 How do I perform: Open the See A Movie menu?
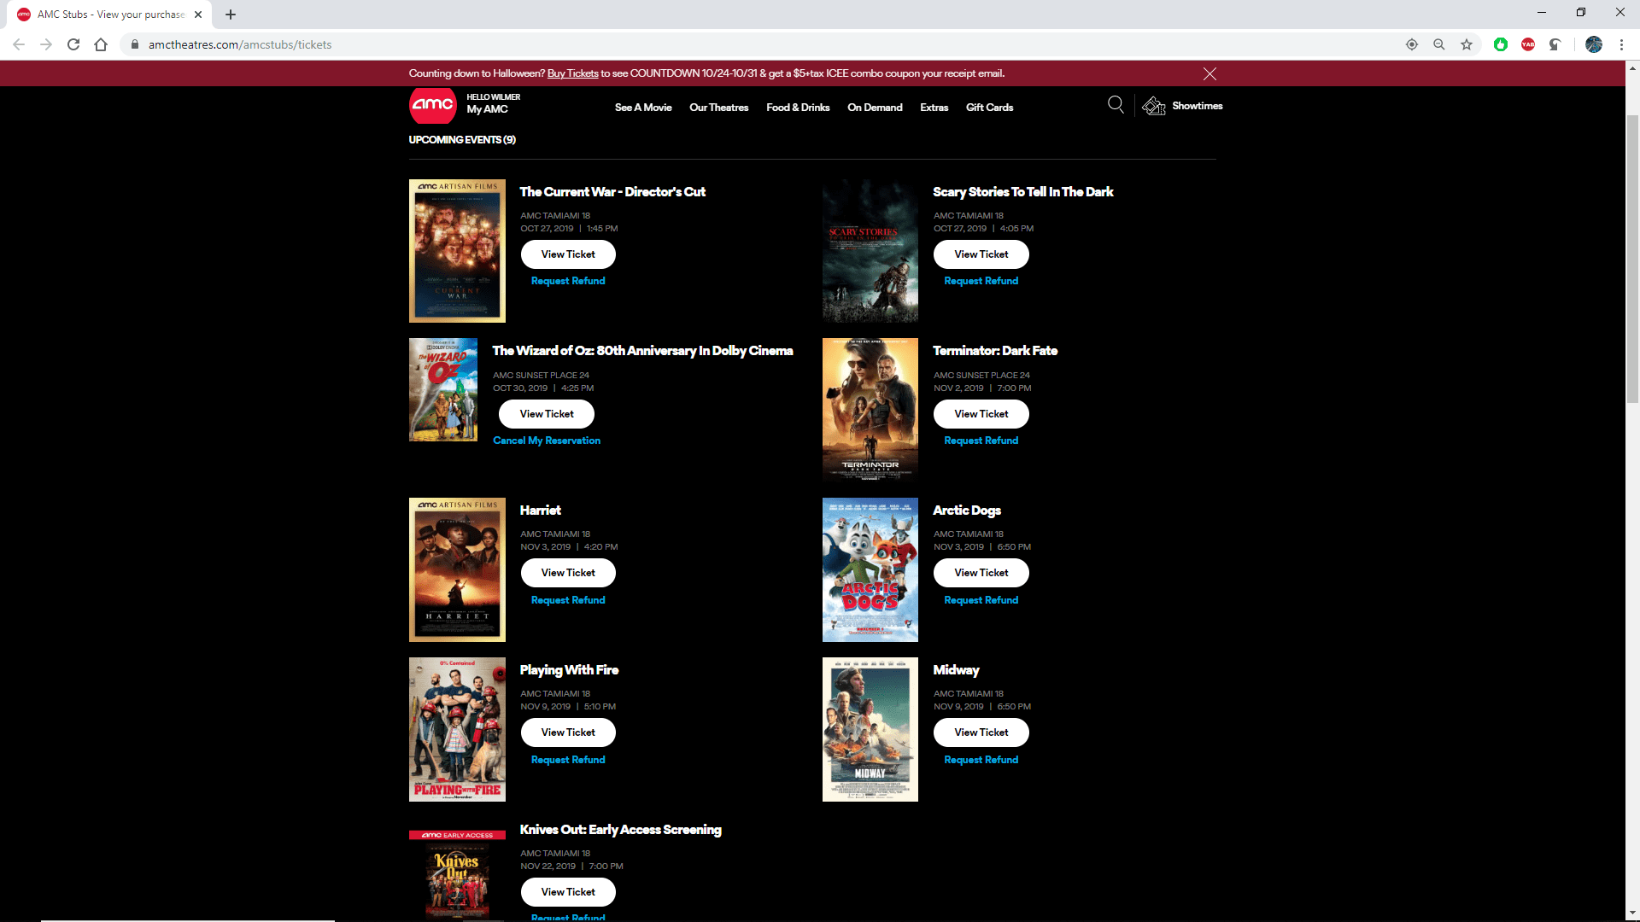[x=643, y=108]
